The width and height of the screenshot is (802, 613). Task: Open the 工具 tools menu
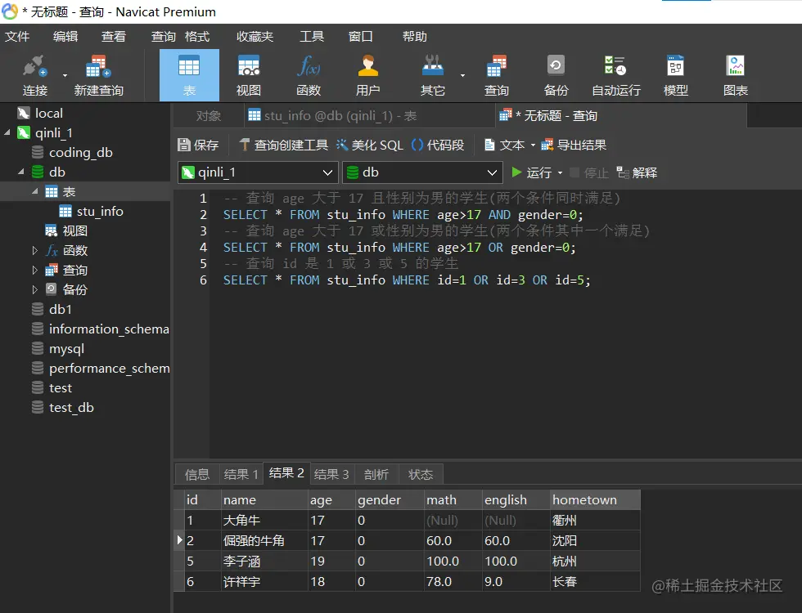[312, 36]
